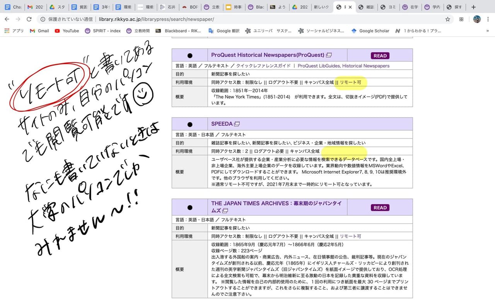Switch to the BOF tab
This screenshot has height=305, width=495.
[190, 7]
